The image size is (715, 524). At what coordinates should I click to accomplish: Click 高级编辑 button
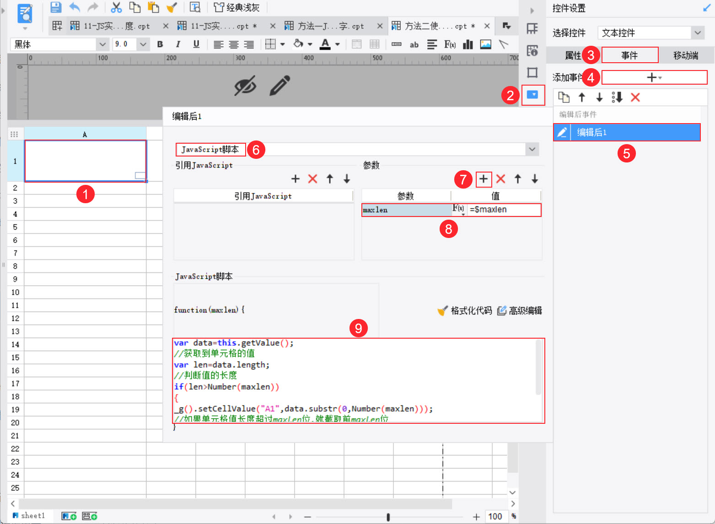(x=520, y=310)
